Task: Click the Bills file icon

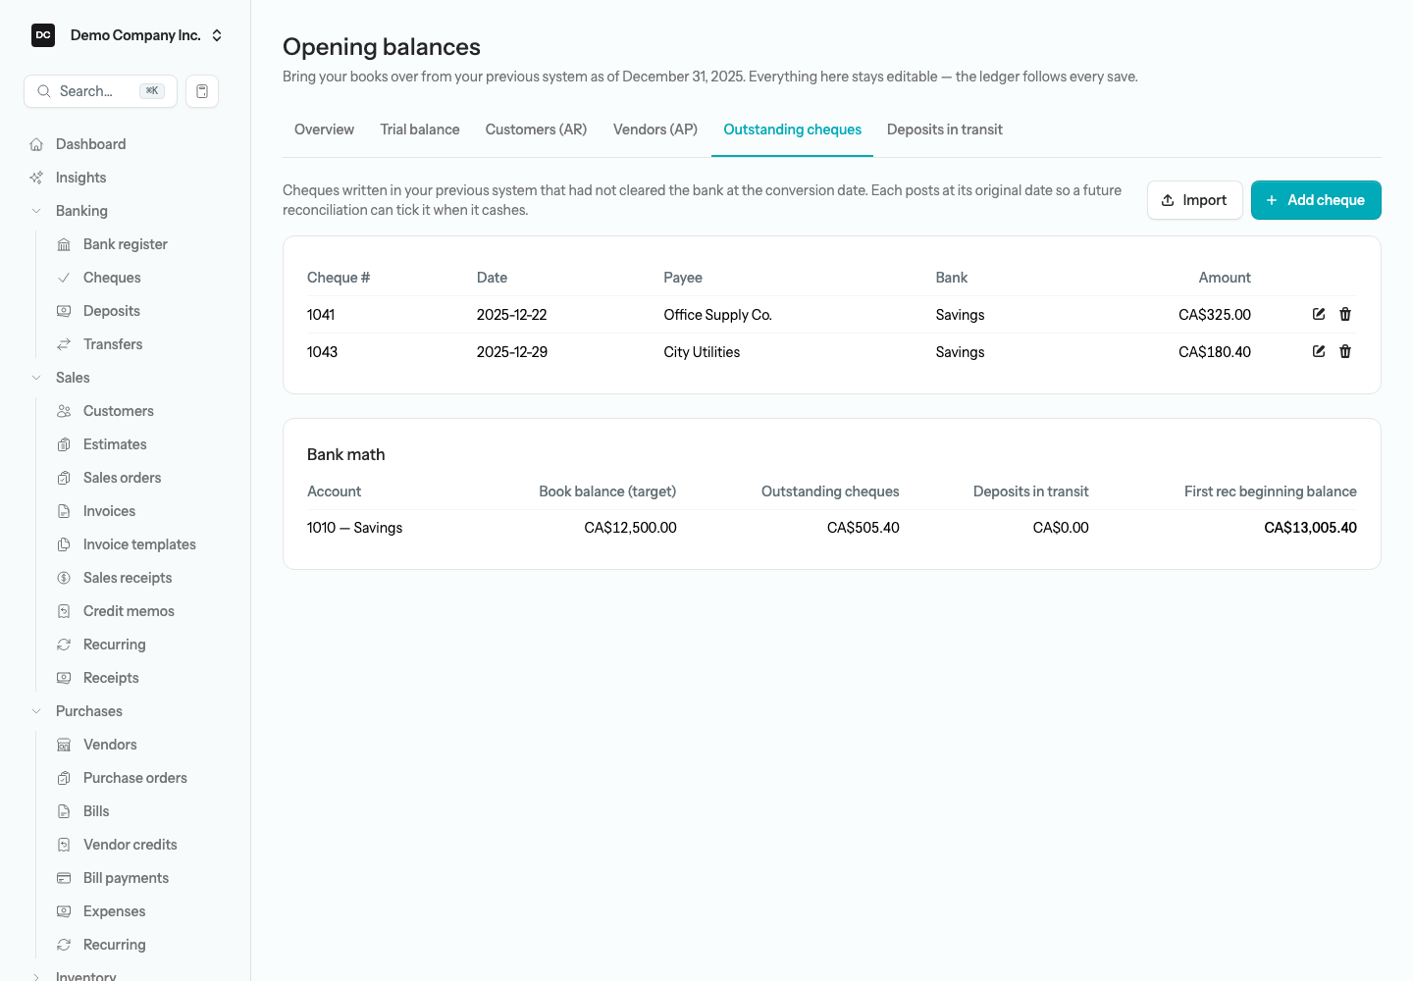Action: tap(64, 811)
